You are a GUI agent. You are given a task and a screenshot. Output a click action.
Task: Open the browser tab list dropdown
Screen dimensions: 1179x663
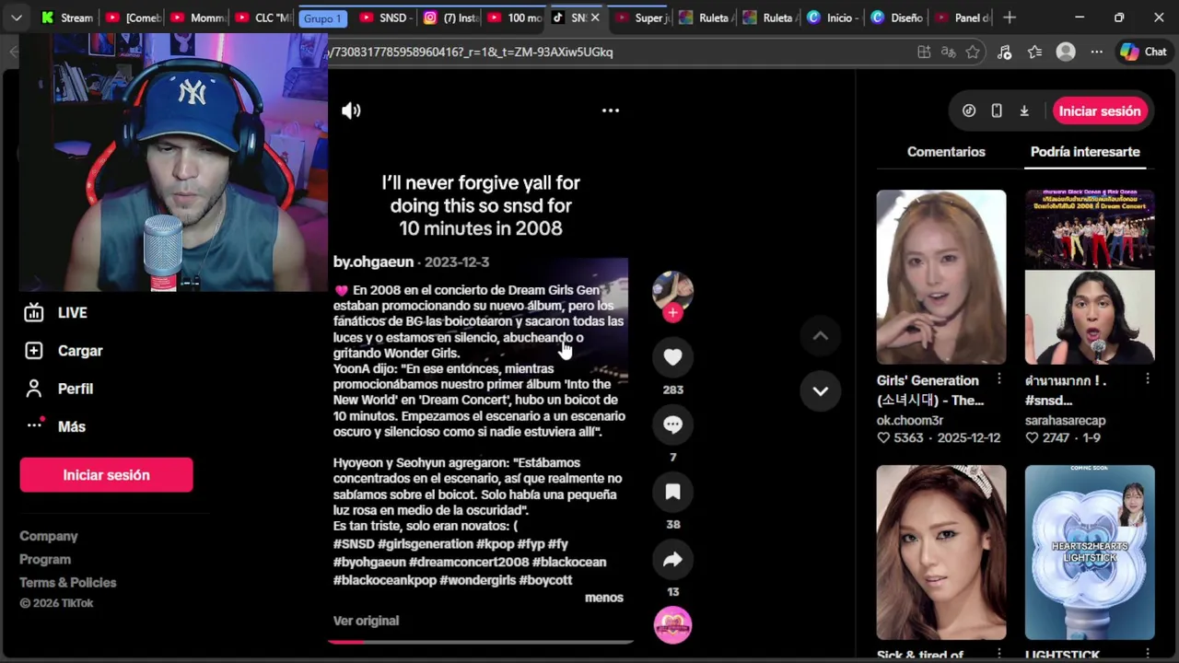point(17,17)
